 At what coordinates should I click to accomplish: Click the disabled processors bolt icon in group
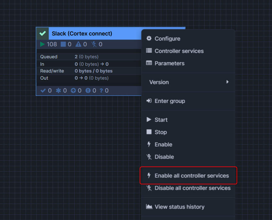click(94, 44)
